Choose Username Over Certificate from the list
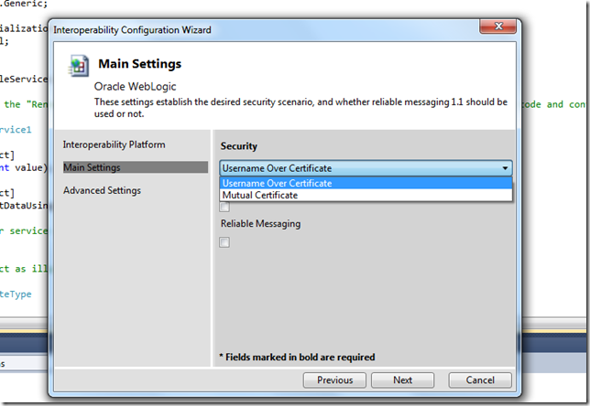This screenshot has width=590, height=406. click(366, 183)
